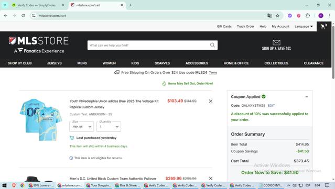Viewport: 335px width, 189px height.
Task: Open the shopping cart icon with 3 items
Action: tap(323, 27)
